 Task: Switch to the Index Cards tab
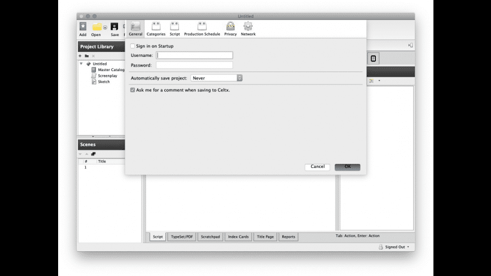pyautogui.click(x=238, y=237)
